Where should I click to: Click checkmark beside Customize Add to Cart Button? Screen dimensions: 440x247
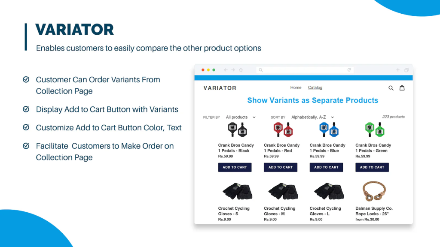pyautogui.click(x=26, y=127)
